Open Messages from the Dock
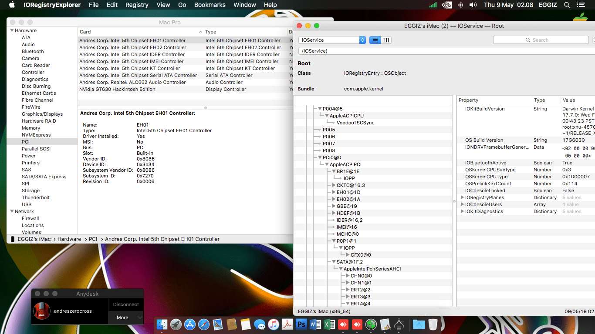Viewport: 595px width, 334px height. tap(260, 324)
